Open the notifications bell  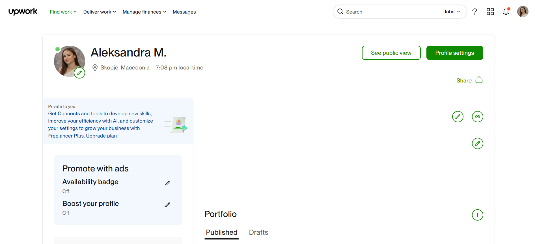tap(506, 12)
